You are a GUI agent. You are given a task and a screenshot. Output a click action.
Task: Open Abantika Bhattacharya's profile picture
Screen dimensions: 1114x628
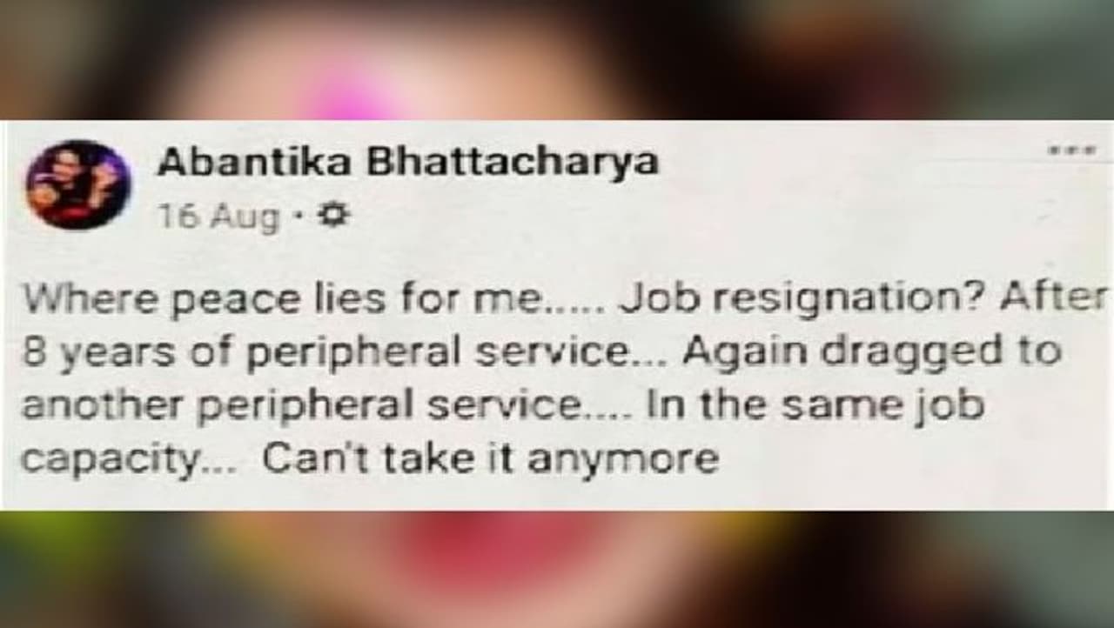(x=77, y=184)
